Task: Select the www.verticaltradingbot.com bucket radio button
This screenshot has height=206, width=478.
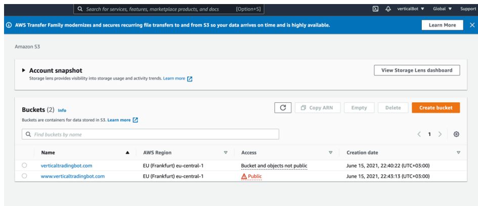Action: coord(24,176)
